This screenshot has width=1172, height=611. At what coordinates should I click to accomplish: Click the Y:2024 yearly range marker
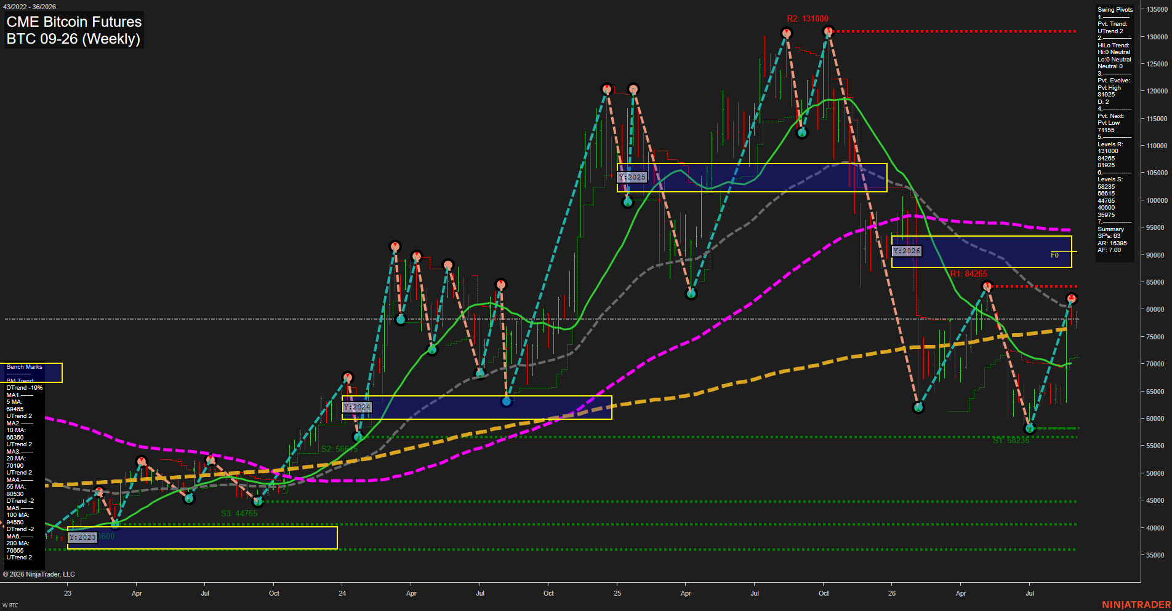[357, 408]
